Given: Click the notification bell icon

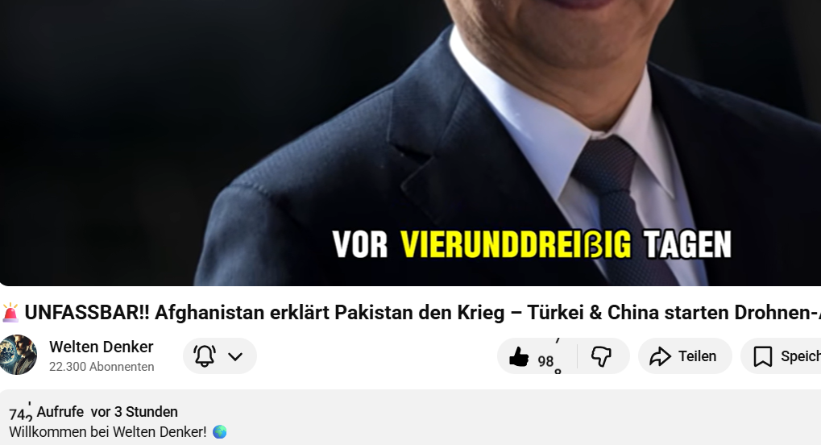Looking at the screenshot, I should pos(205,356).
